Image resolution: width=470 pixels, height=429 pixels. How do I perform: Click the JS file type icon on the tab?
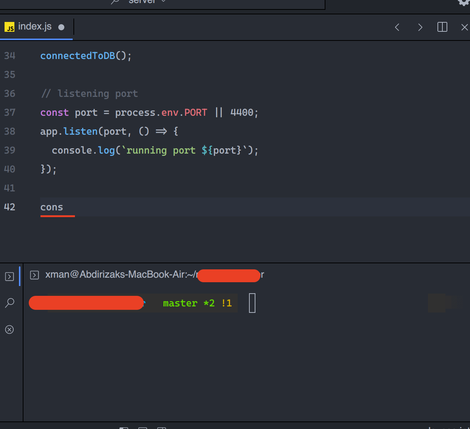(9, 26)
